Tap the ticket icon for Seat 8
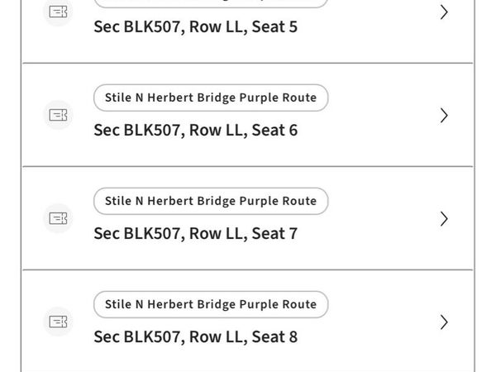496x372 pixels. 58,322
